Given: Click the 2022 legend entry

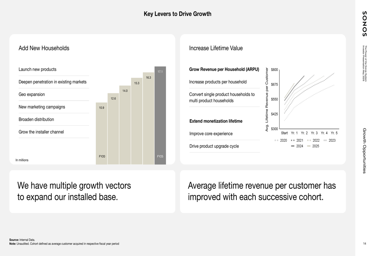Looking at the screenshot, I should pyautogui.click(x=313, y=141).
